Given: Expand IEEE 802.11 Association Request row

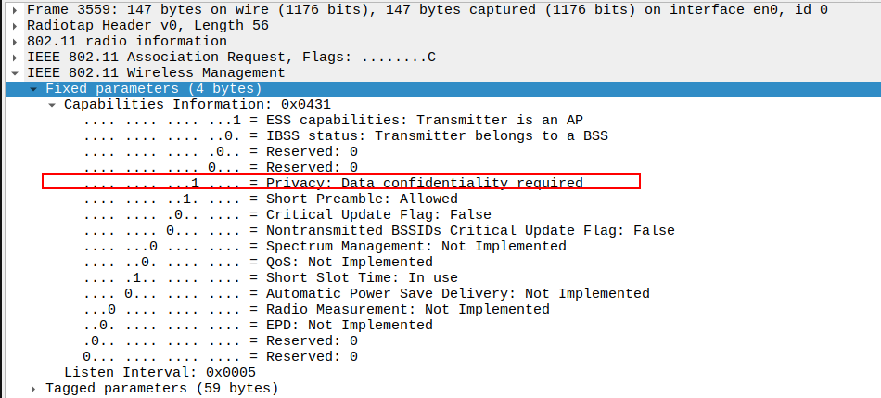Looking at the screenshot, I should 16,58.
